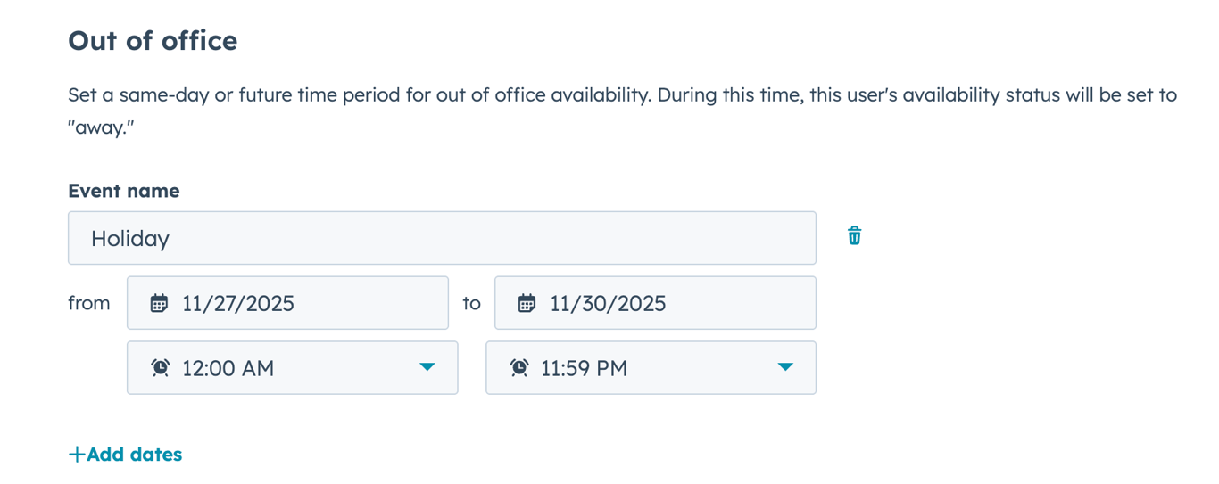The height and width of the screenshot is (484, 1219).
Task: Click the "to" label between date fields
Action: click(471, 303)
